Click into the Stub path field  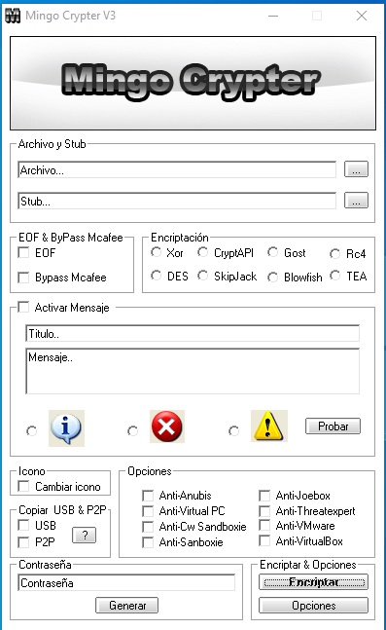point(177,201)
